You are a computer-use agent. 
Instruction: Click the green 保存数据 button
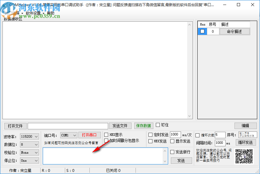tap(144, 126)
